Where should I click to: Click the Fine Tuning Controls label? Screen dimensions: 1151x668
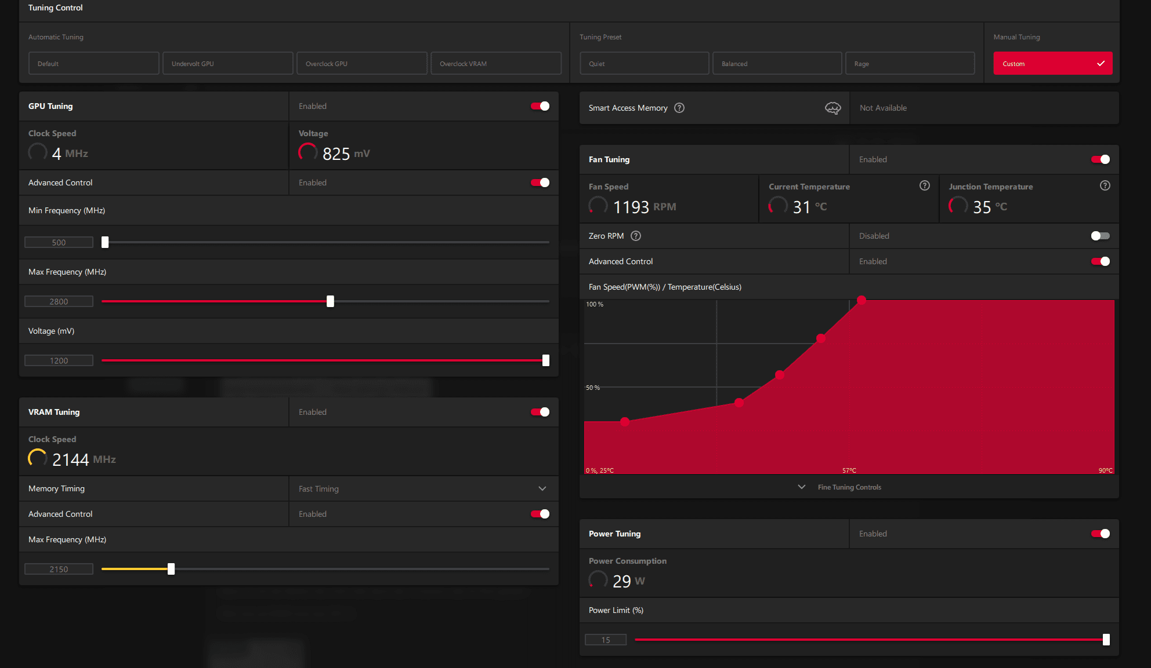pos(849,487)
